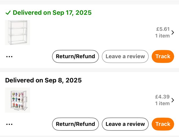Image resolution: width=179 pixels, height=137 pixels.
Task: Leave a review for the Sep 8 order
Action: tap(125, 124)
